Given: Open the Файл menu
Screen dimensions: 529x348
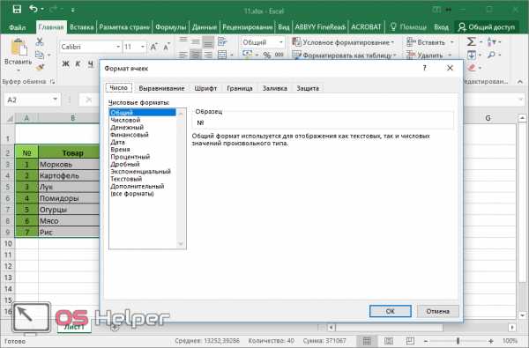Looking at the screenshot, I should pos(18,27).
